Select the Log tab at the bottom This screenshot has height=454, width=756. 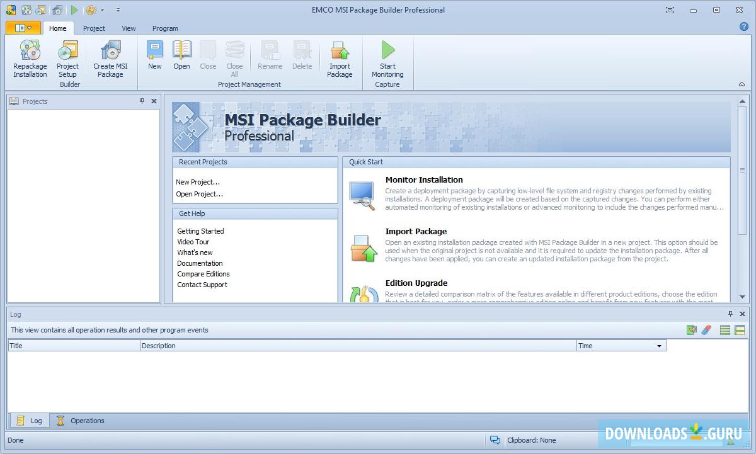(30, 421)
